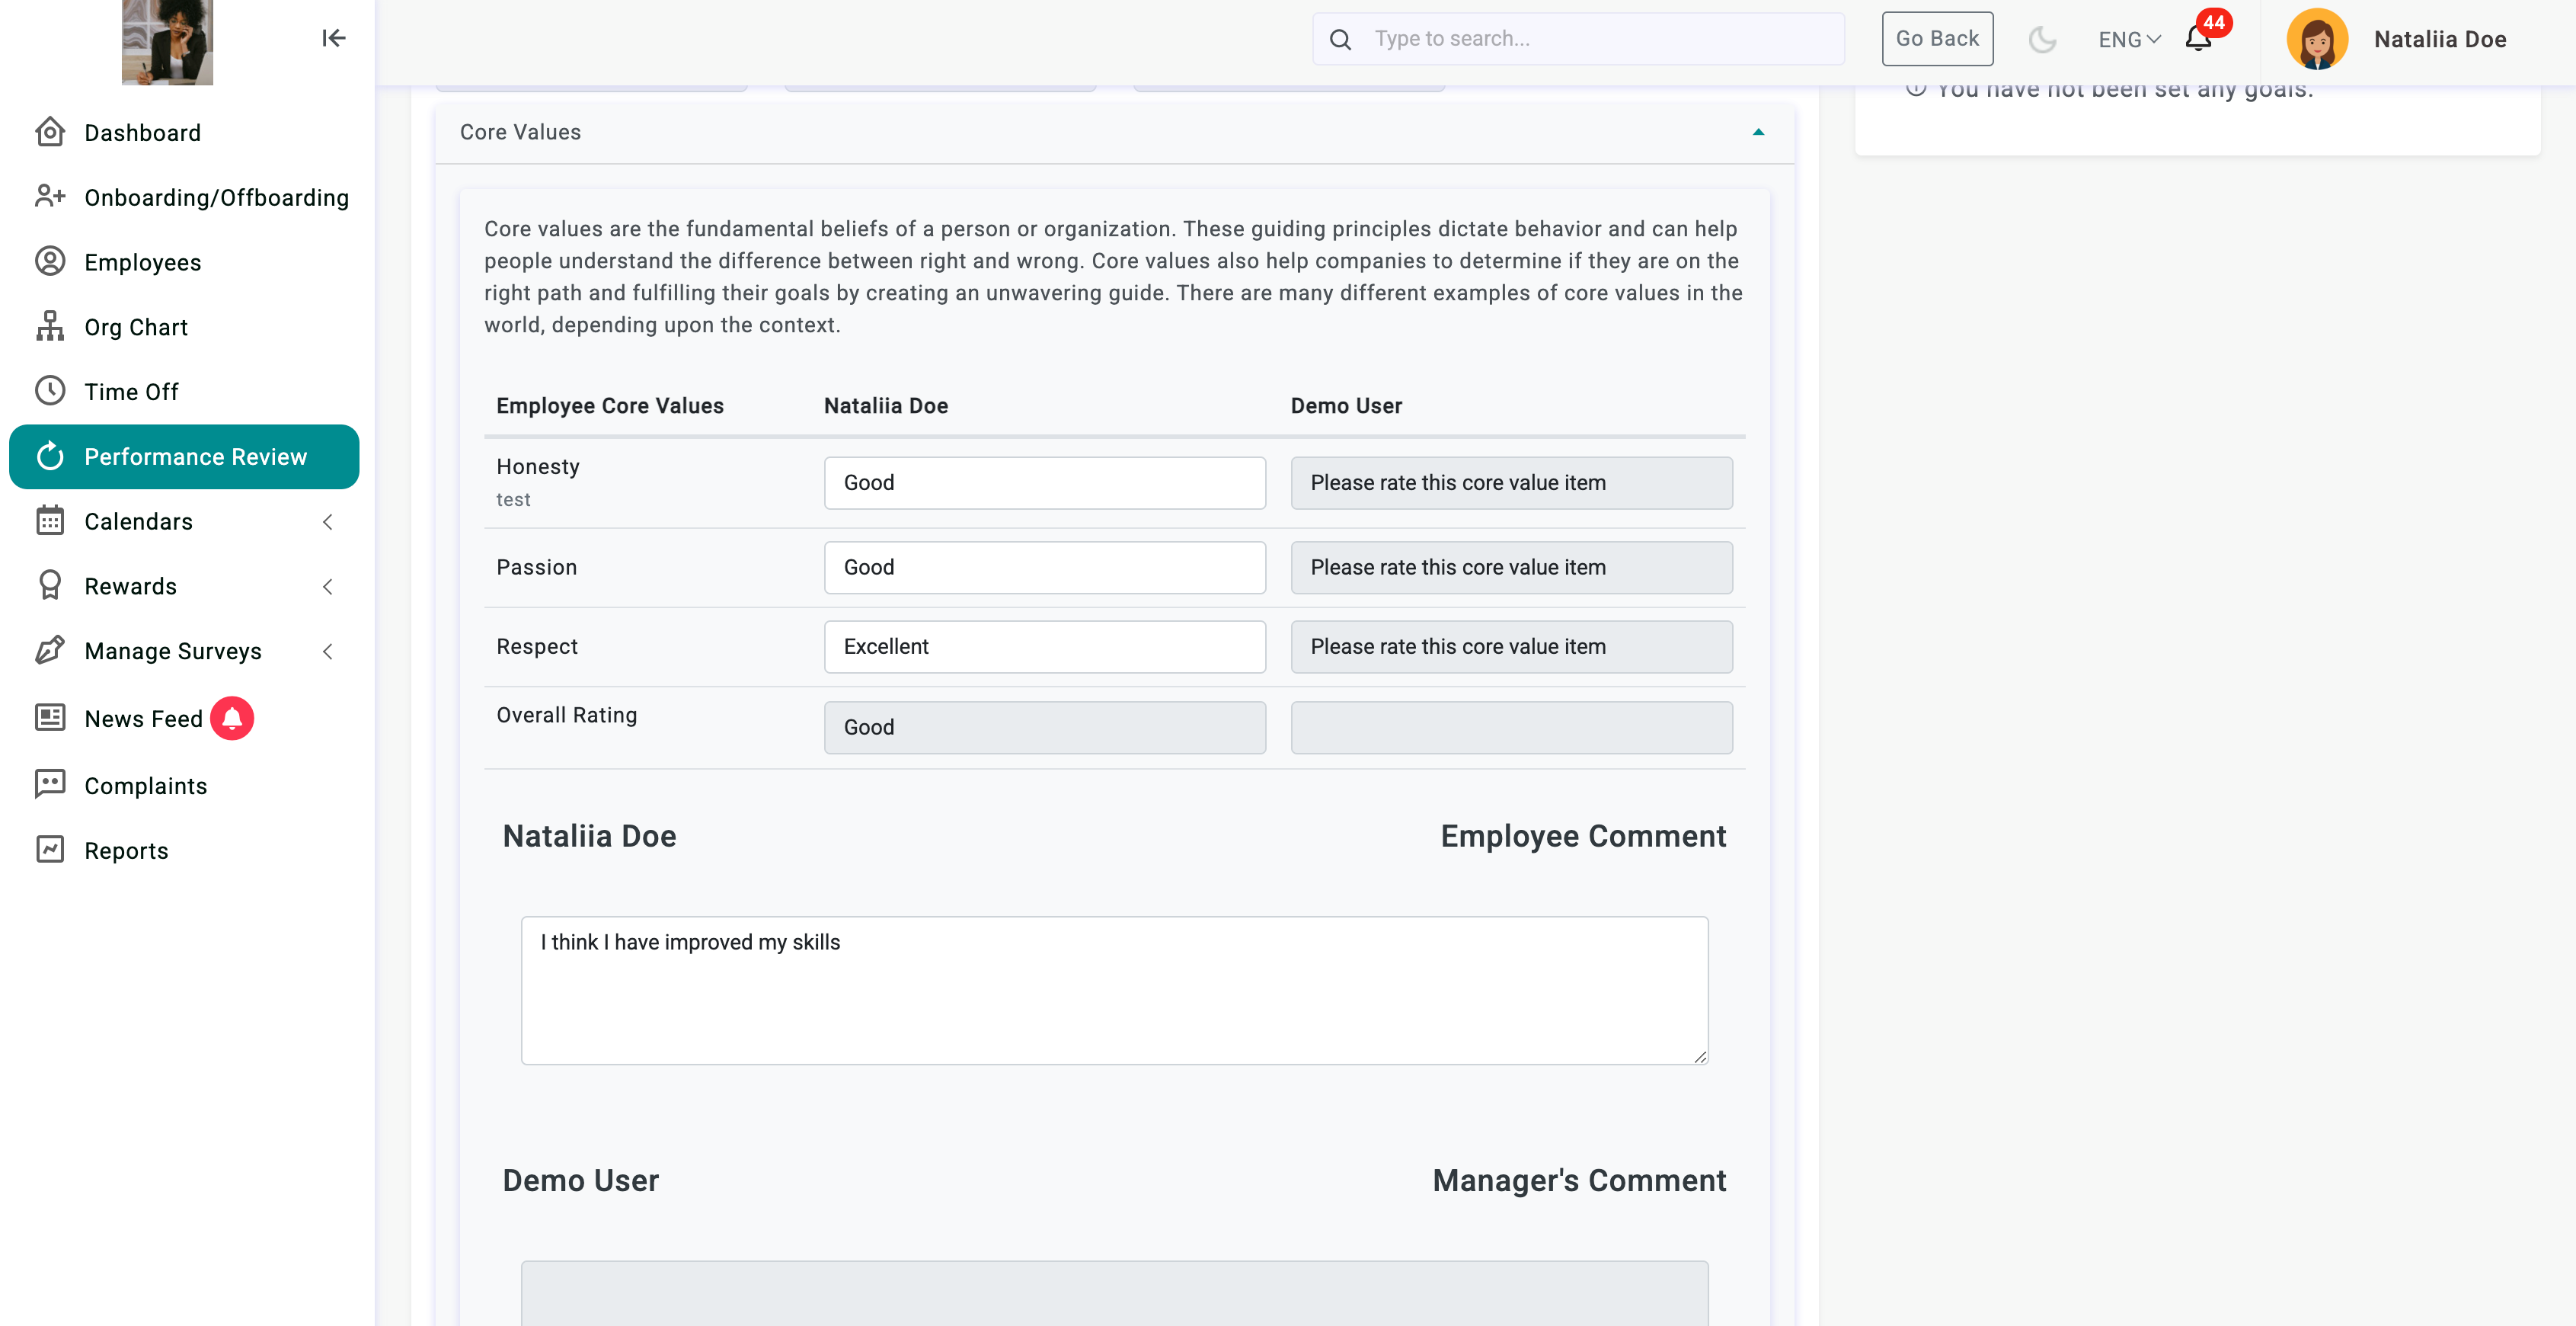
Task: Open the Employees page
Action: (x=184, y=262)
